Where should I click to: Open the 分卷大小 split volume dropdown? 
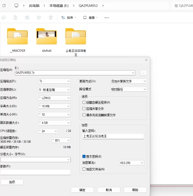tap(35, 160)
